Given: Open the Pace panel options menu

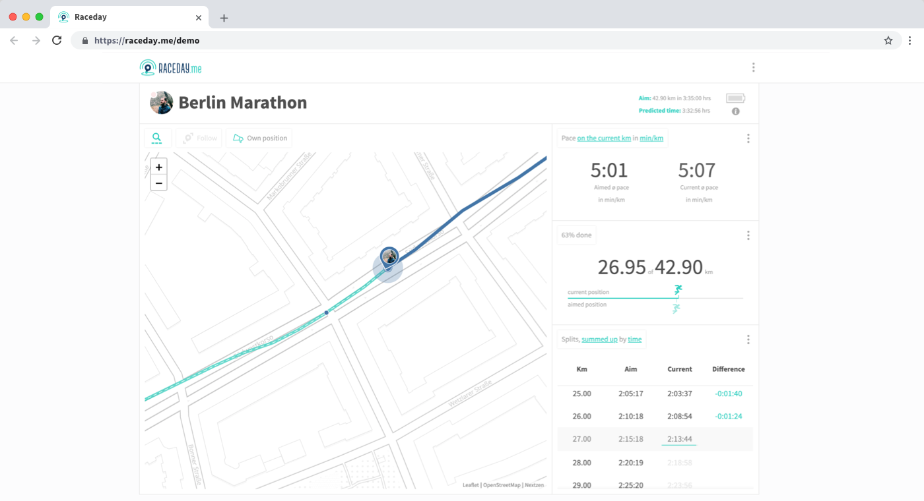Looking at the screenshot, I should [748, 138].
